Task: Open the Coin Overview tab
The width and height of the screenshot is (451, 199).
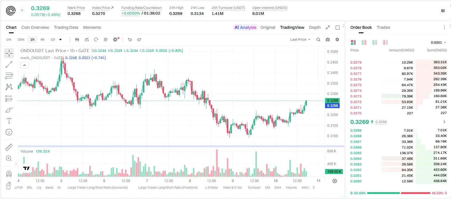Action: pos(35,27)
